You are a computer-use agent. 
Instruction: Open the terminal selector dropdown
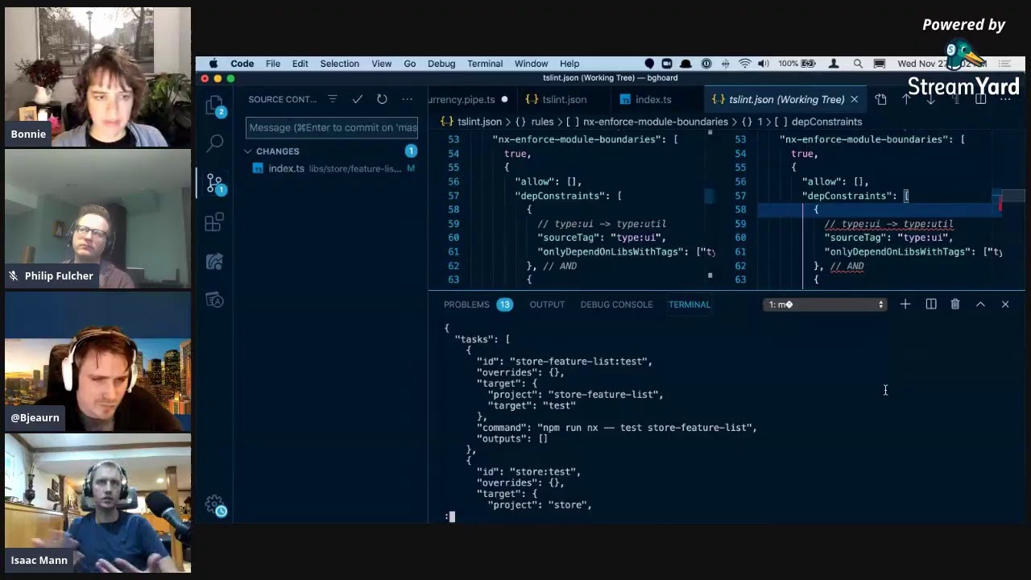tap(826, 304)
